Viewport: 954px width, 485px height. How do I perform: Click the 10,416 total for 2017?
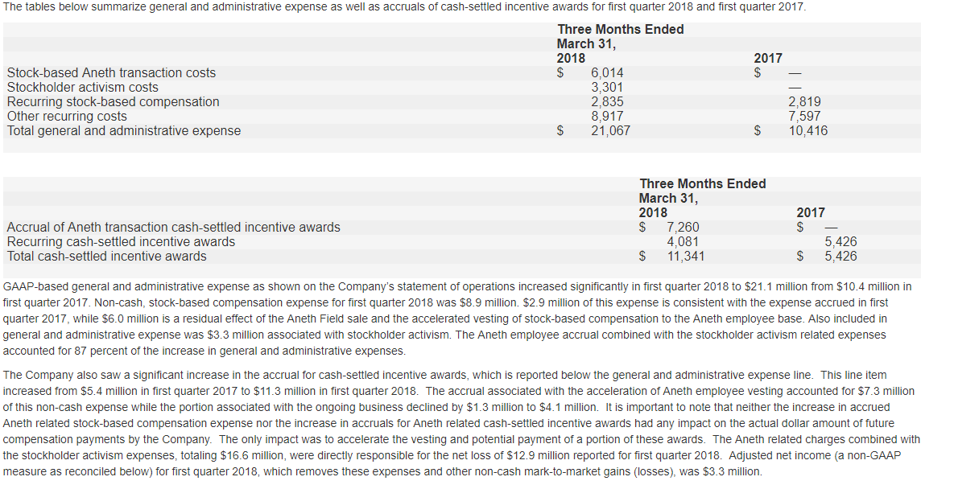tap(808, 131)
